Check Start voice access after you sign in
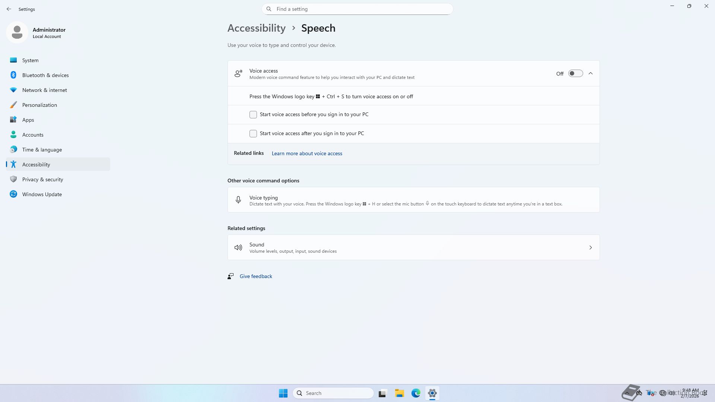 coord(253,134)
